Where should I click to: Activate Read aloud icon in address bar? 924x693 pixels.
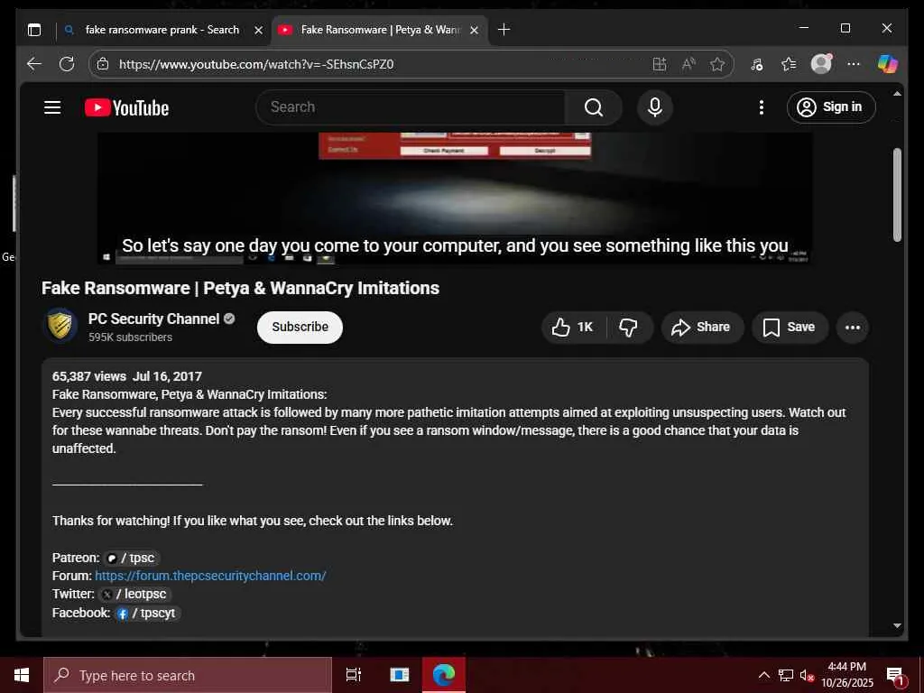[x=688, y=64]
